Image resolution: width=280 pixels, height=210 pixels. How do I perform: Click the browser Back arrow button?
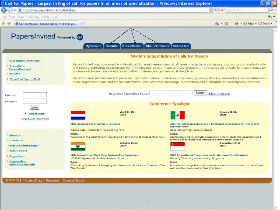(4, 10)
